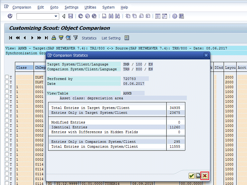The width and height of the screenshot is (247, 185).
Task: Cancel the dialog with the red X icon
Action: point(205,176)
